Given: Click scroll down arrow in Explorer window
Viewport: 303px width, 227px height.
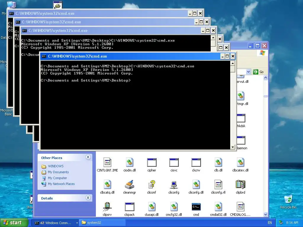Looking at the screenshot, I should (x=265, y=215).
